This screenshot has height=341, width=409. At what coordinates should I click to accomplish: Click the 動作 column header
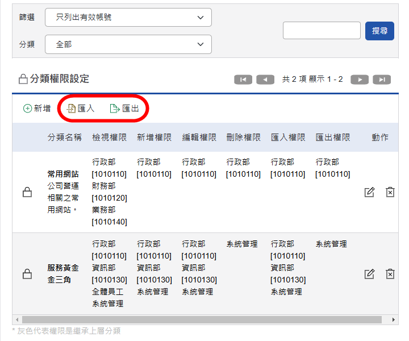point(380,137)
